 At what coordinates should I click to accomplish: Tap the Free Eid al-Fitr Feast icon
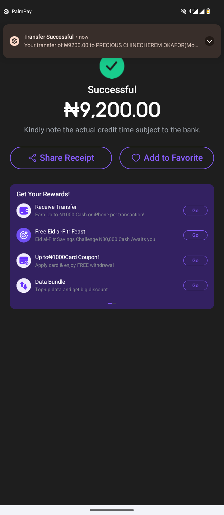click(x=24, y=235)
